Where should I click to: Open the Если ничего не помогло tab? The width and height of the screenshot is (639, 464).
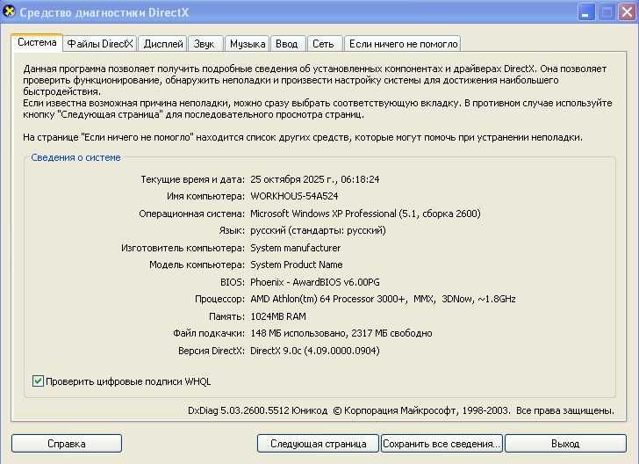coord(403,44)
